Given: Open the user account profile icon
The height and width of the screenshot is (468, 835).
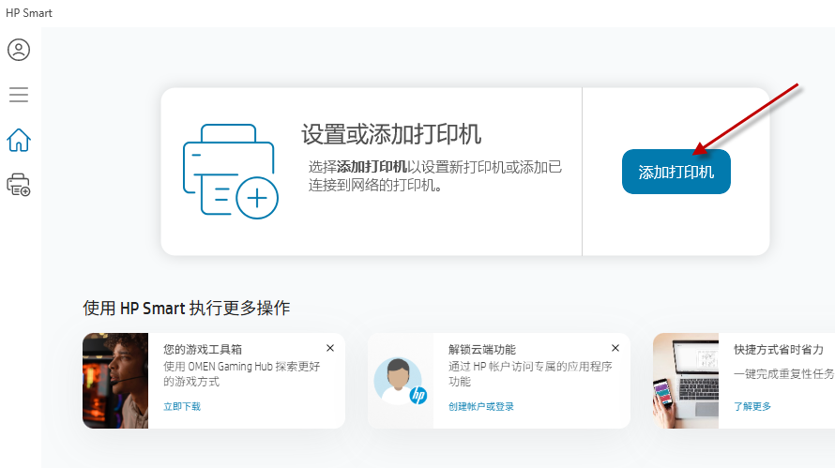Looking at the screenshot, I should point(19,50).
